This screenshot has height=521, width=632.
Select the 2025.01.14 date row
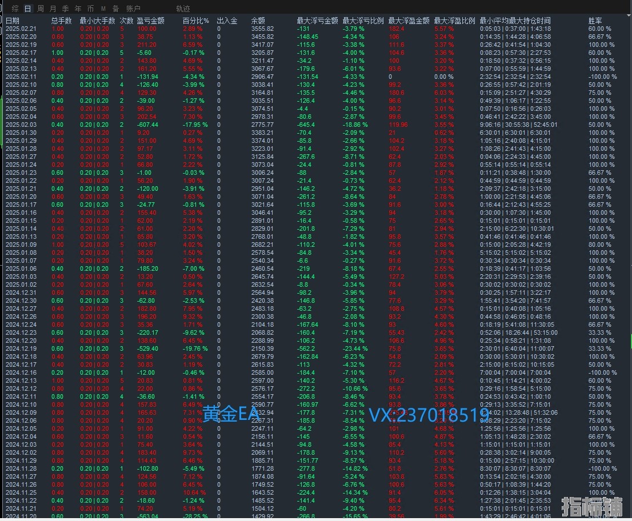point(21,229)
